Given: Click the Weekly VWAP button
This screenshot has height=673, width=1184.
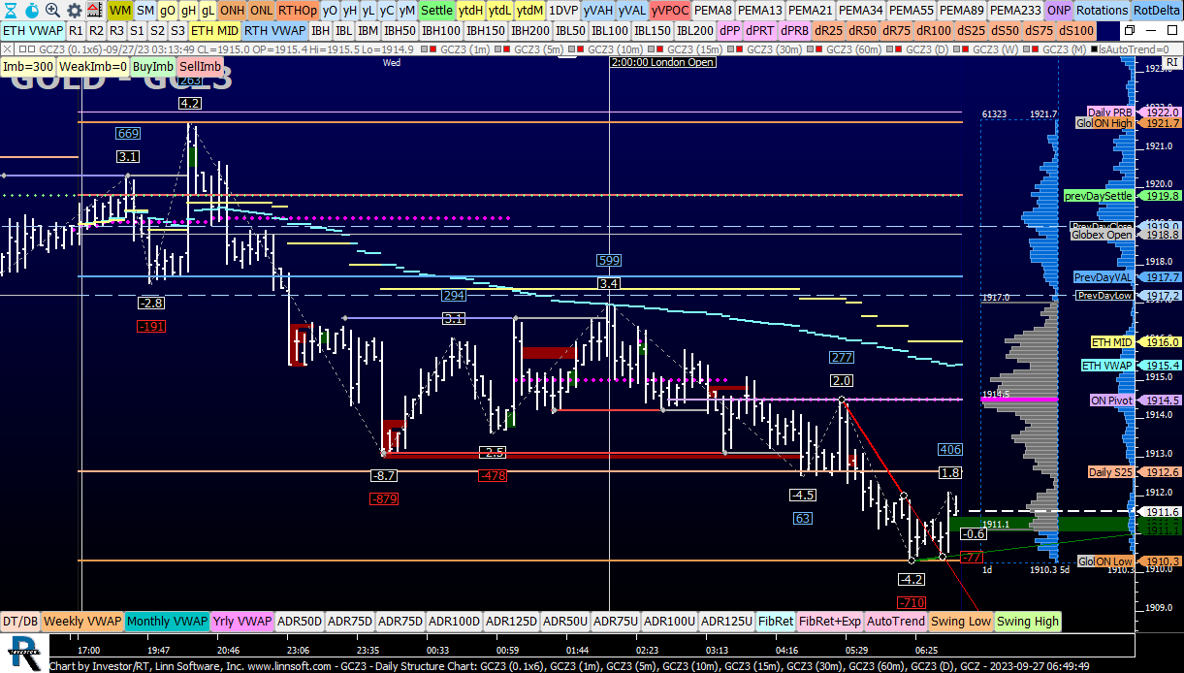Looking at the screenshot, I should click(82, 621).
